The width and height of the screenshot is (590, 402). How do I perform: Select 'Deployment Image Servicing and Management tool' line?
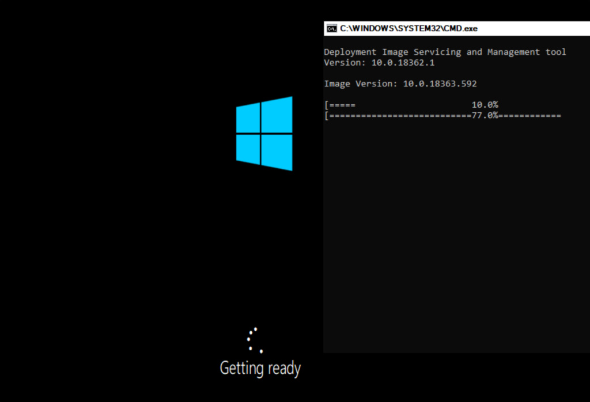tap(445, 52)
